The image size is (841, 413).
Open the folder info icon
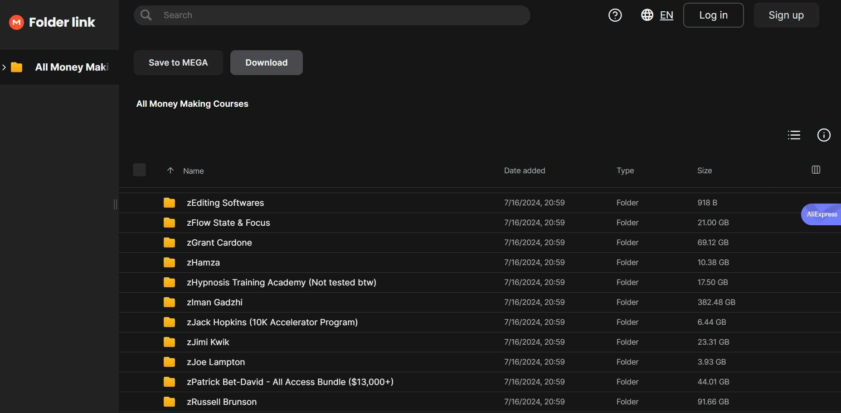823,135
